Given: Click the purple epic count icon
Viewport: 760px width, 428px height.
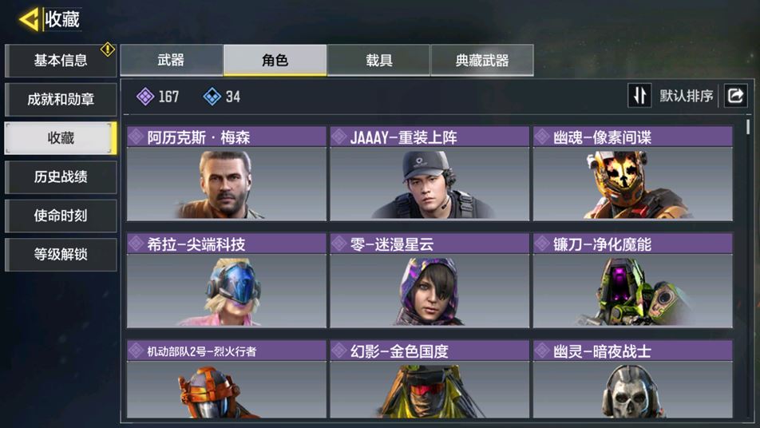Looking at the screenshot, I should coord(145,97).
